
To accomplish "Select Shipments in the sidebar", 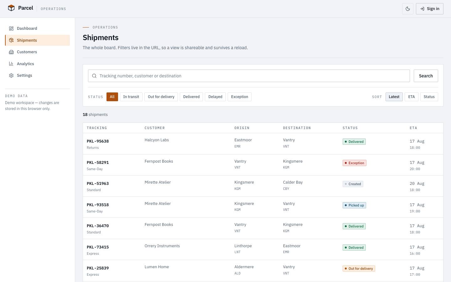I will 38,40.
